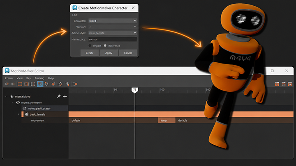Select the Reference radio button
The image size is (296, 166).
(105, 45)
